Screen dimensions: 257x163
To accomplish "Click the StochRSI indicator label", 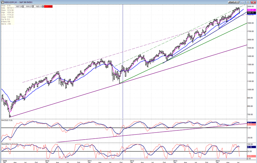I will click(10, 144).
